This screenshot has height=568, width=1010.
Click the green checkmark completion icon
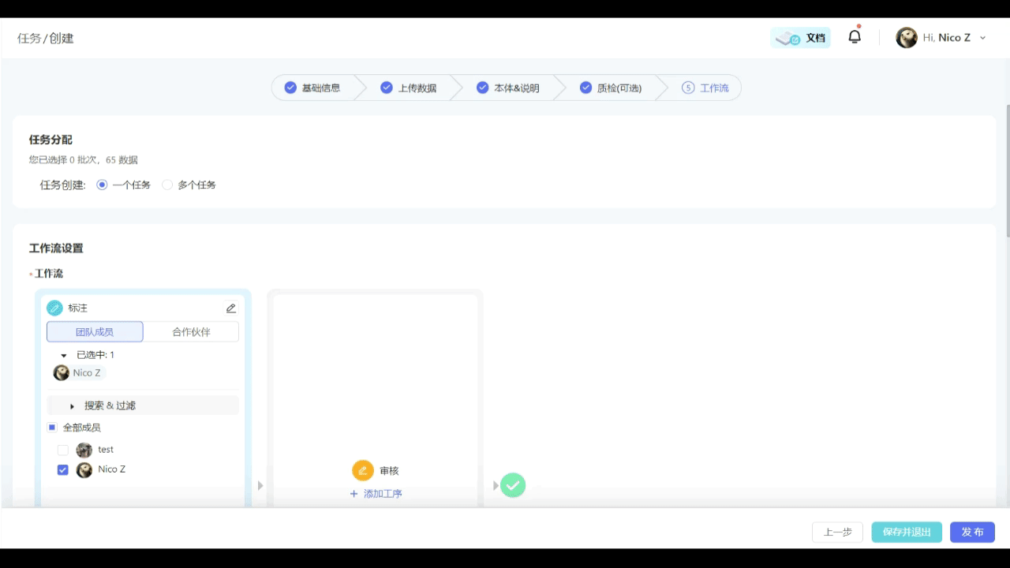point(513,485)
